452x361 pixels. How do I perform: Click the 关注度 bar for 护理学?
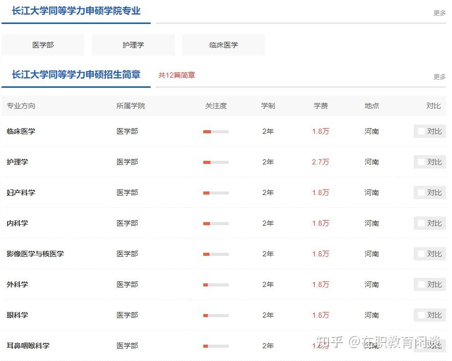coord(216,162)
